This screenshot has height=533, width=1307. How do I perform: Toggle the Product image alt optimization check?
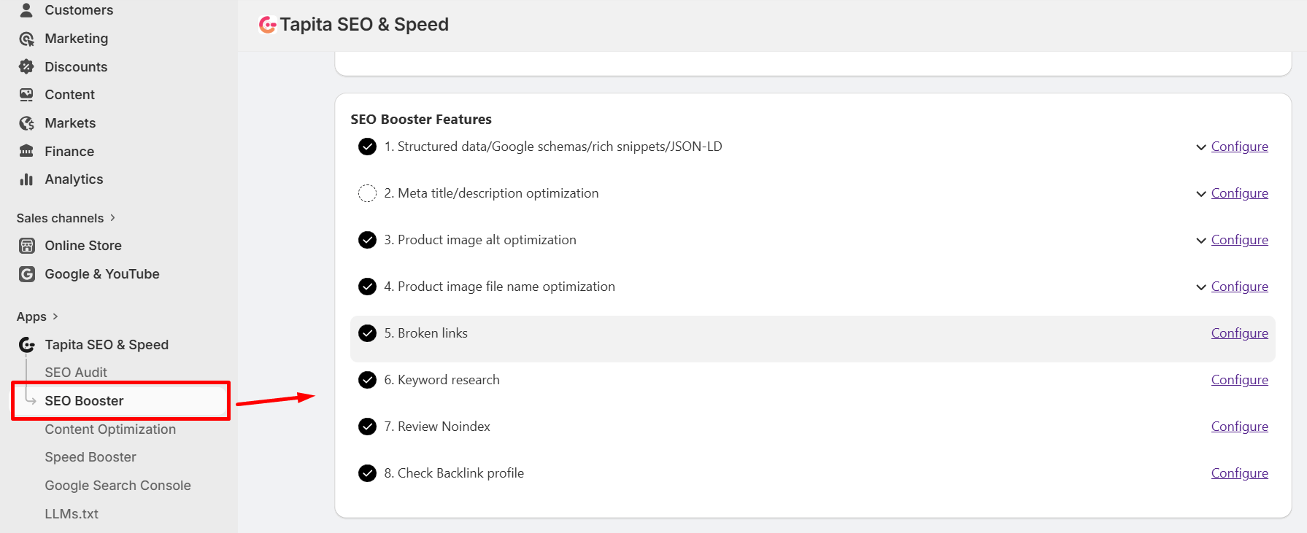pyautogui.click(x=367, y=240)
